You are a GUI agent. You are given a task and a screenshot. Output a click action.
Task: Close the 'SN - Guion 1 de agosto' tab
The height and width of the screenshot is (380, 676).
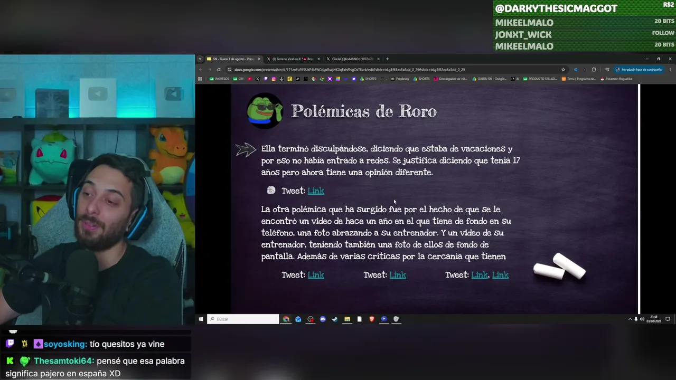(259, 59)
